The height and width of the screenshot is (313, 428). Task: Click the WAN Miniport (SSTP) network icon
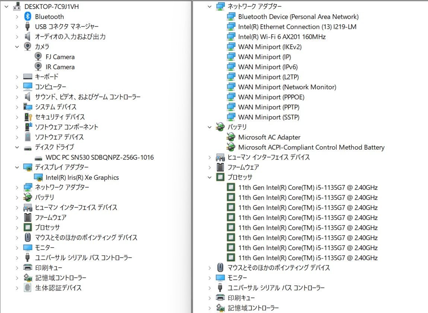pos(231,117)
